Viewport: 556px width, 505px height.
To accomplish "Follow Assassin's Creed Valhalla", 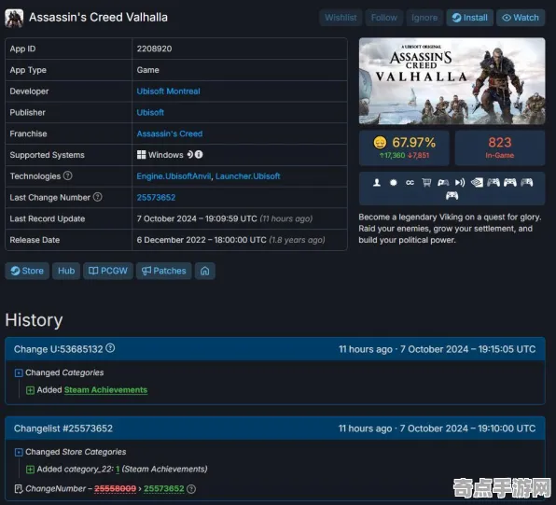I will coord(384,18).
